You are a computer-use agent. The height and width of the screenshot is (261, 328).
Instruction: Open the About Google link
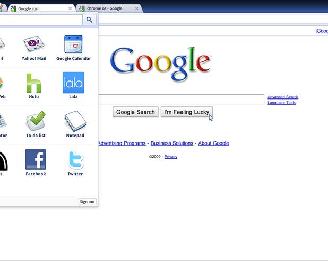click(x=213, y=143)
